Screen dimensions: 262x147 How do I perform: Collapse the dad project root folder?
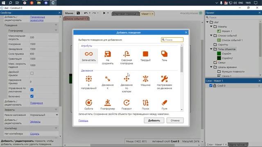coord(208,22)
